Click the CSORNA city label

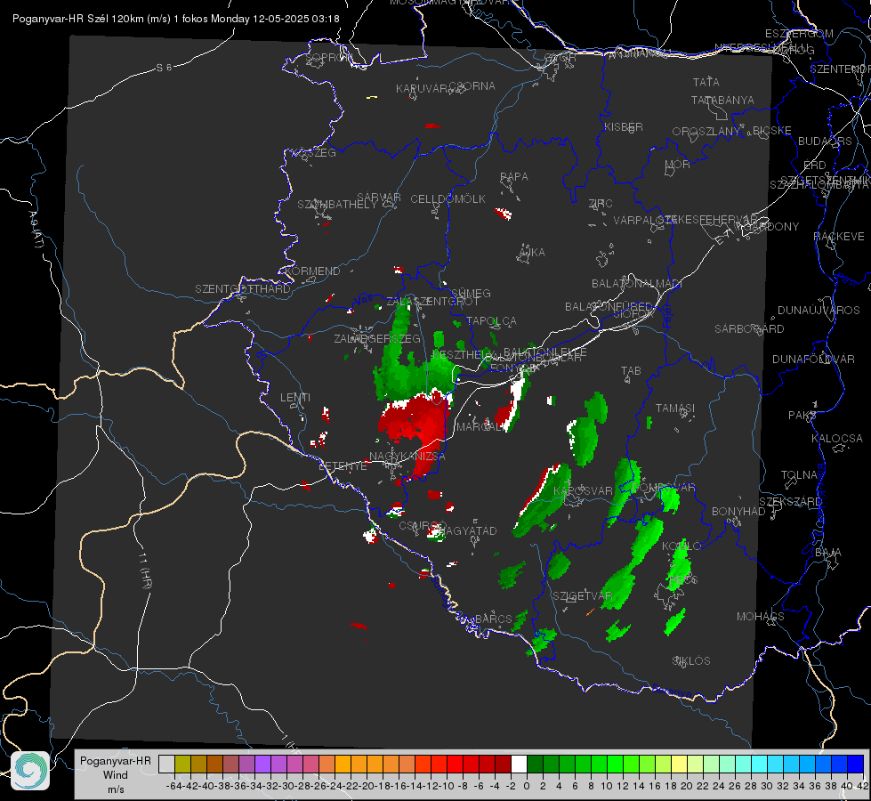(472, 86)
